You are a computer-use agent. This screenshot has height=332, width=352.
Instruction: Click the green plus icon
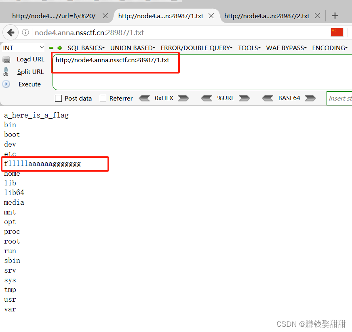point(59,48)
